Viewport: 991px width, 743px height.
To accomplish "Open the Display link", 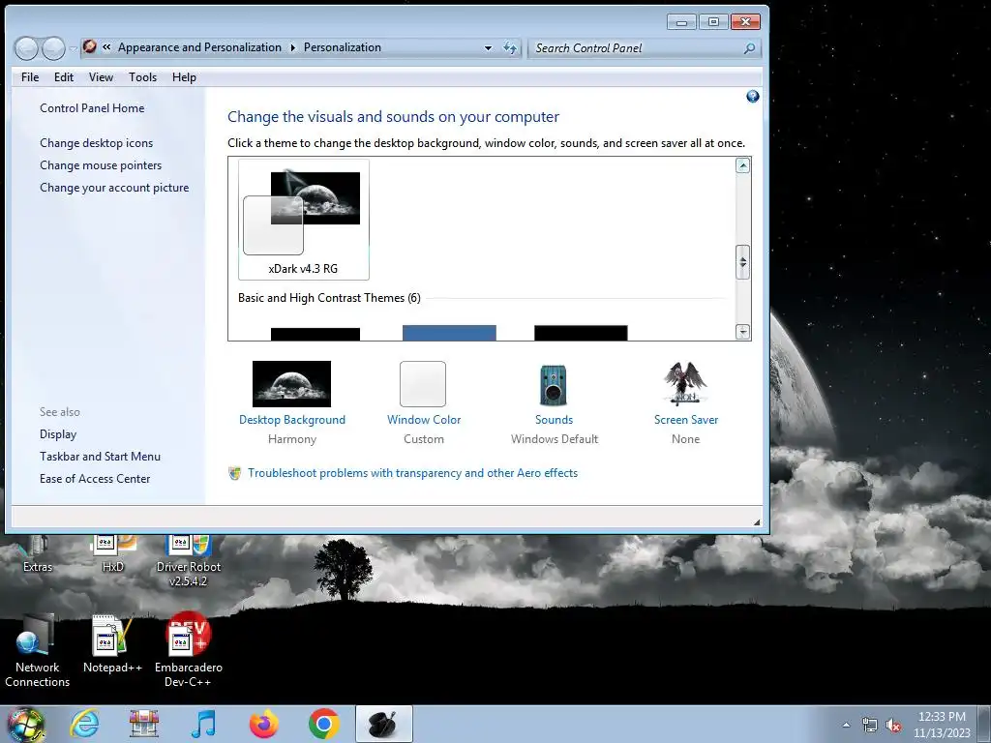I will [58, 434].
